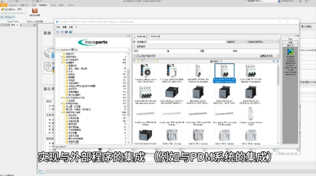Click the shopping cart icon in Inventor title bar
The height and width of the screenshot is (176, 316).
pyautogui.click(x=300, y=1)
